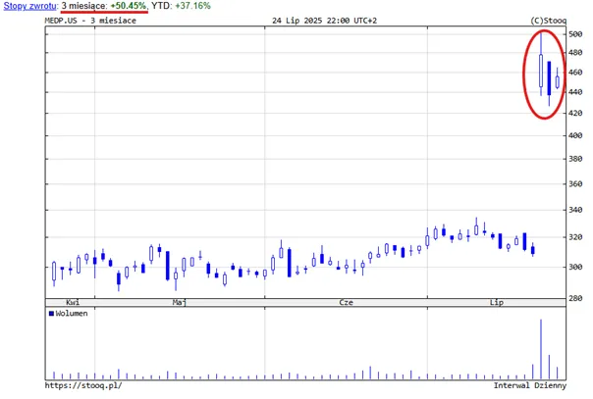
Task: Click the tallest volume bar
Action: 541,349
